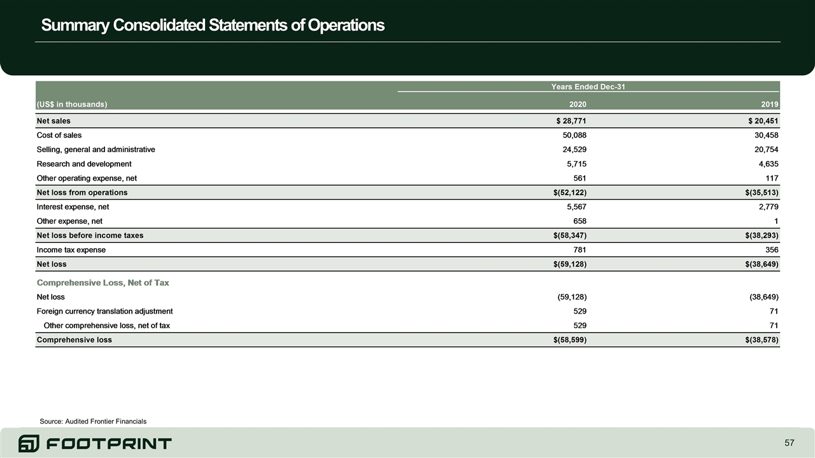Click the 'Years Ended Dec-31' header
This screenshot has width=815, height=458.
(589, 87)
